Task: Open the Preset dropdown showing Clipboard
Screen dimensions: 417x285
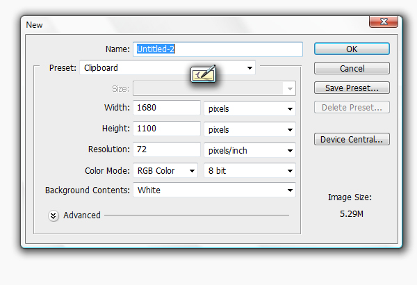Action: [167, 67]
